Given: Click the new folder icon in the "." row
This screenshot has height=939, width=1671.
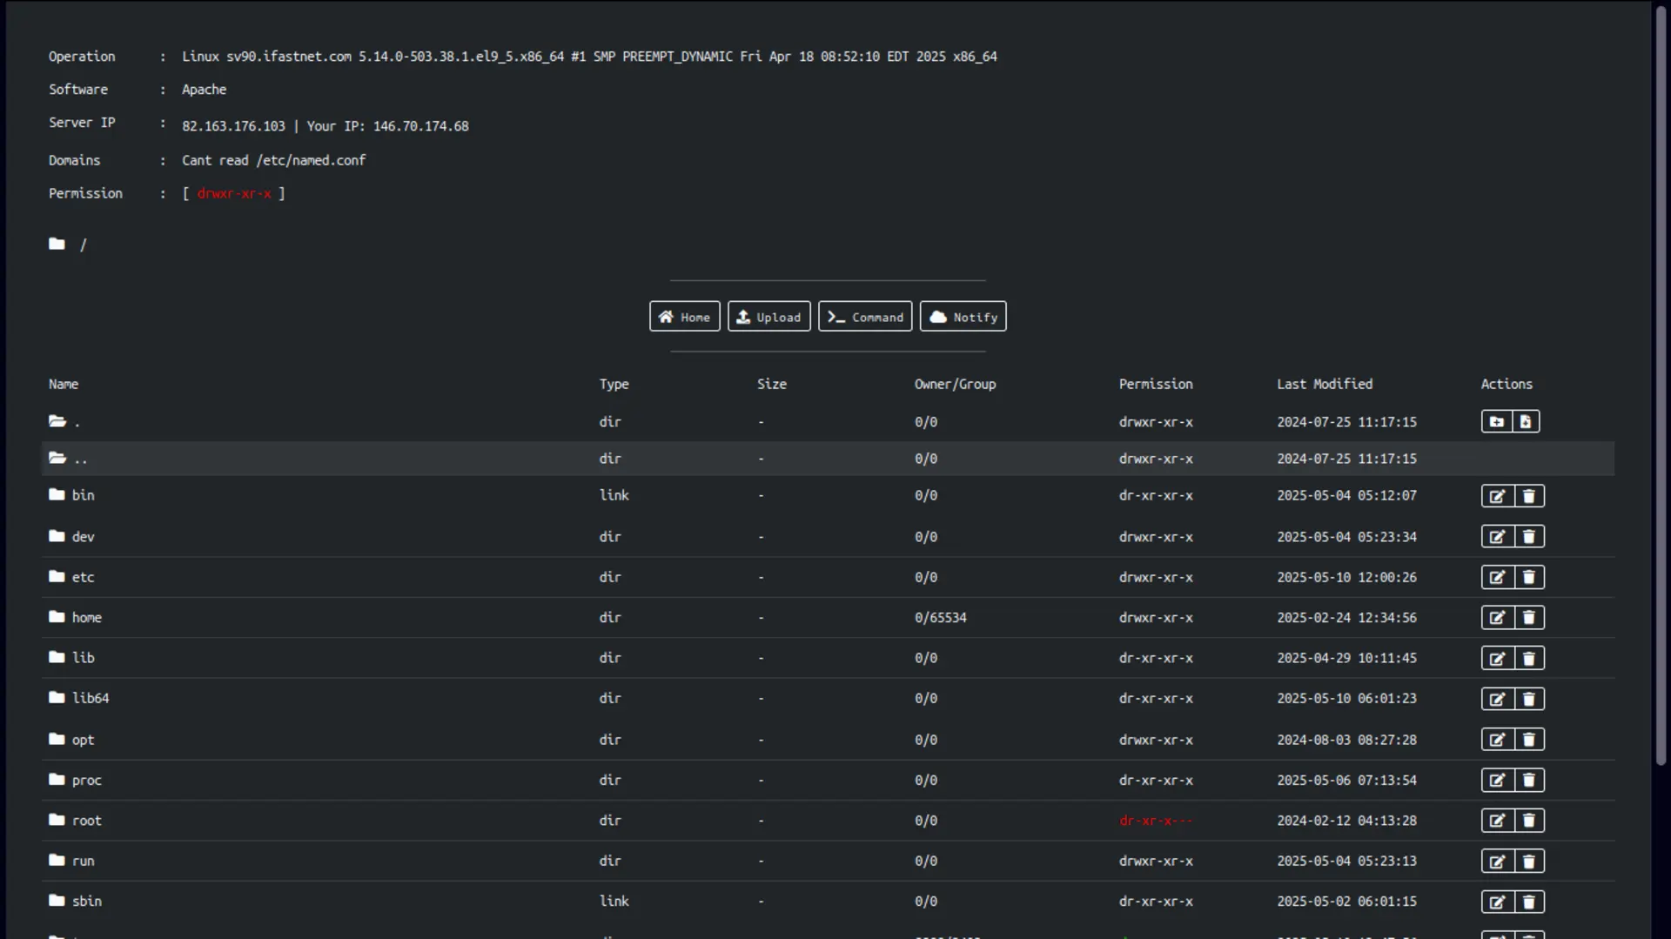Looking at the screenshot, I should pyautogui.click(x=1497, y=422).
